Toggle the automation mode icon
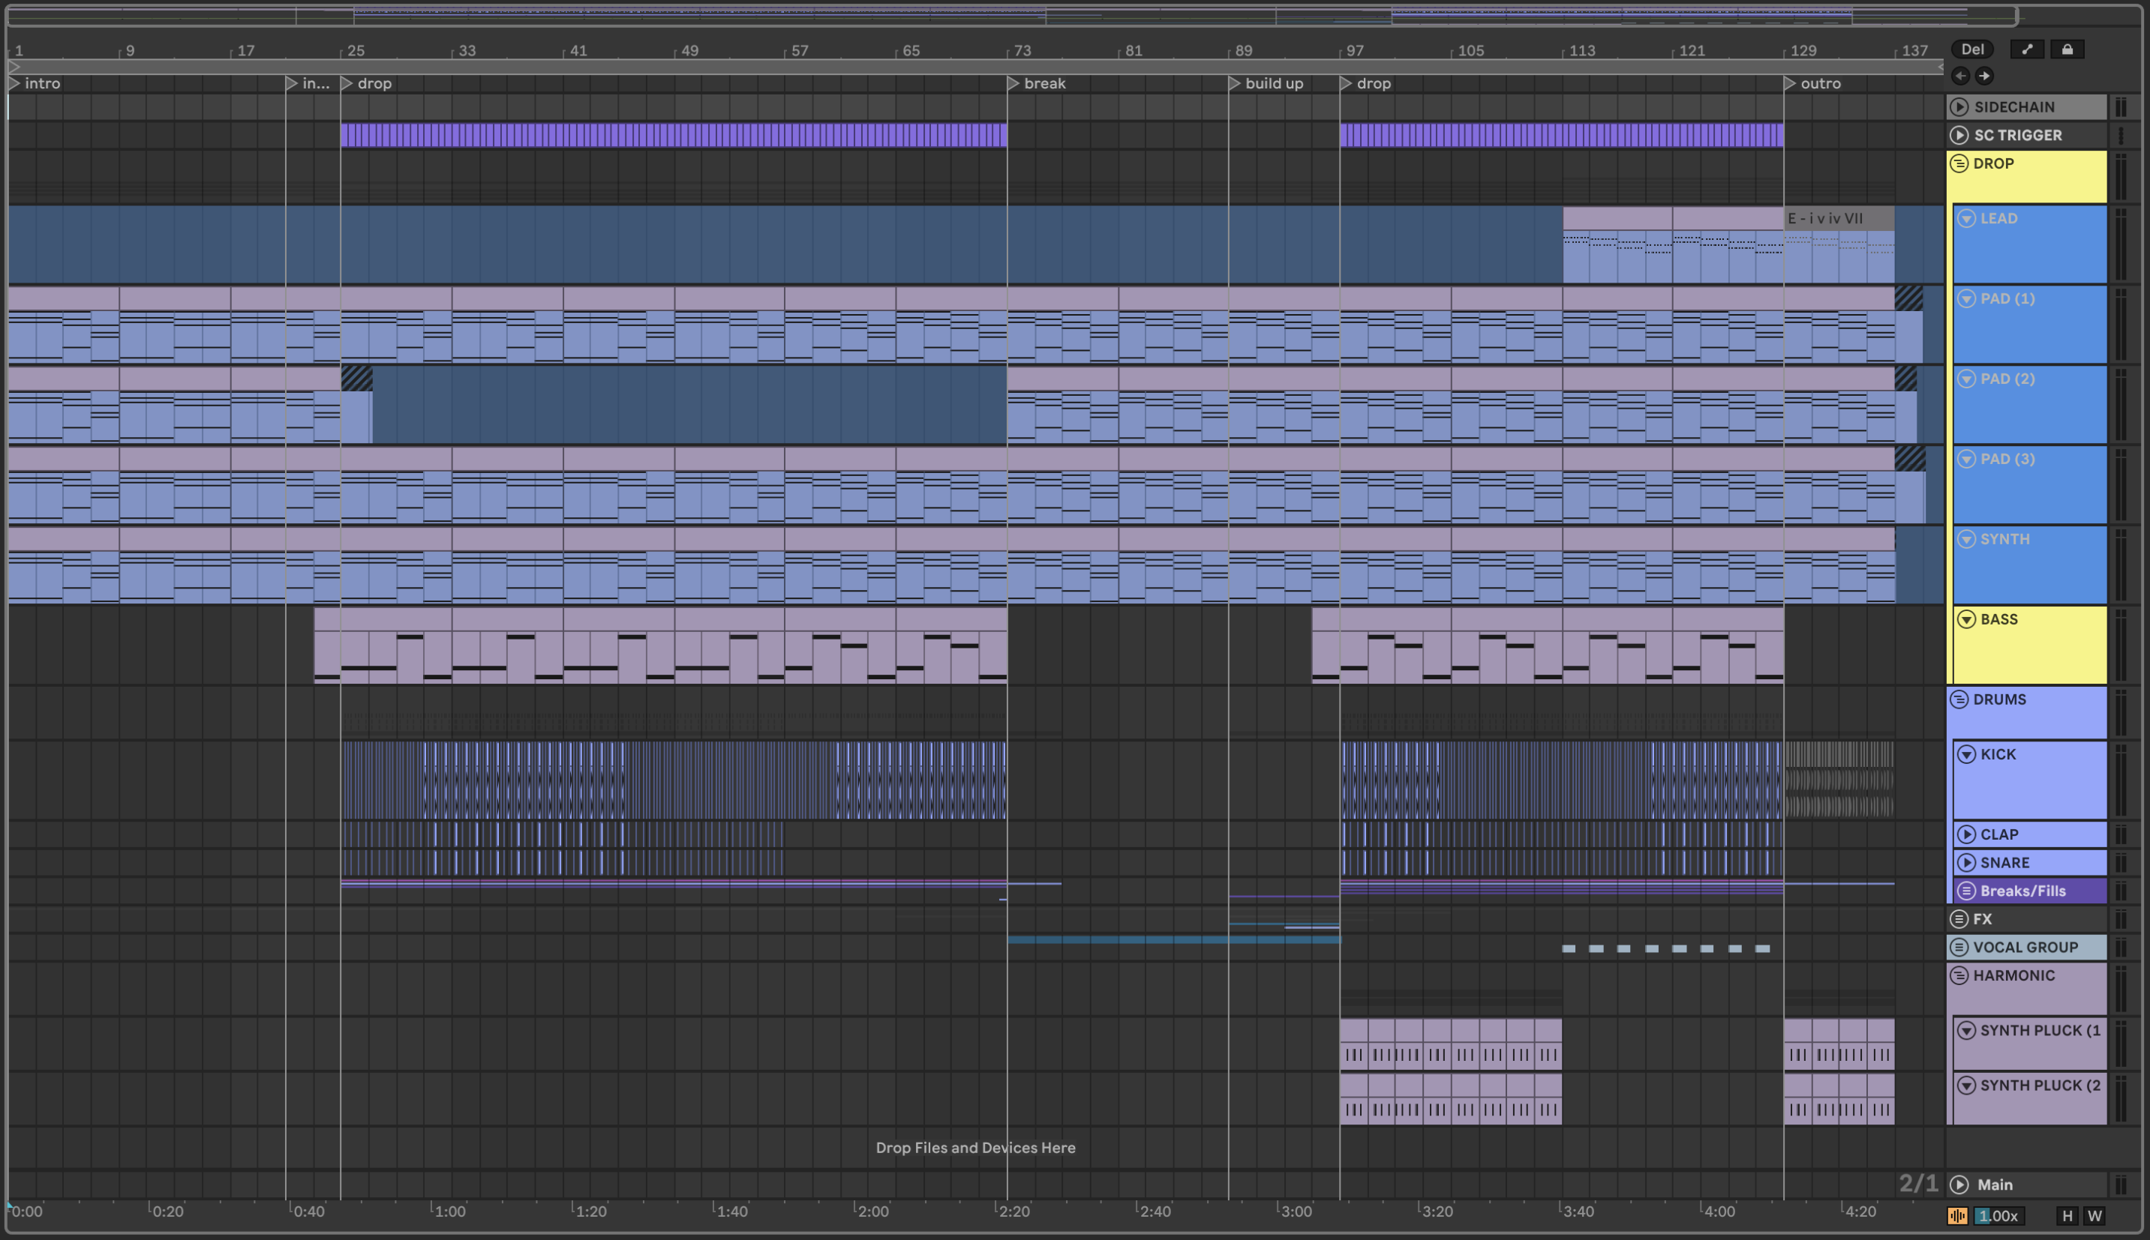The height and width of the screenshot is (1240, 2150). click(2026, 49)
